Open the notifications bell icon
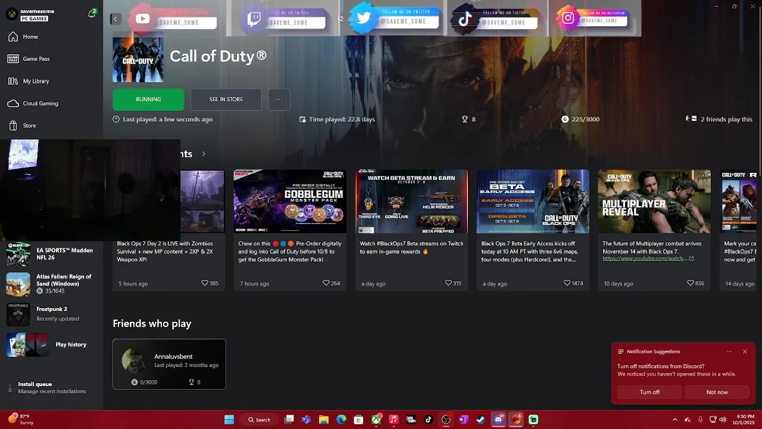The height and width of the screenshot is (429, 762). [92, 14]
